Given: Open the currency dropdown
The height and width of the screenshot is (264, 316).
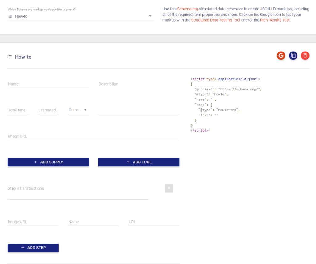Looking at the screenshot, I should click(85, 110).
